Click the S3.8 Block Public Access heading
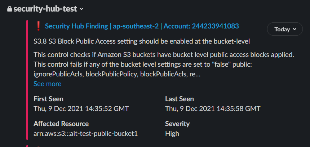Viewport: 310px width, 147px height. [x=142, y=41]
